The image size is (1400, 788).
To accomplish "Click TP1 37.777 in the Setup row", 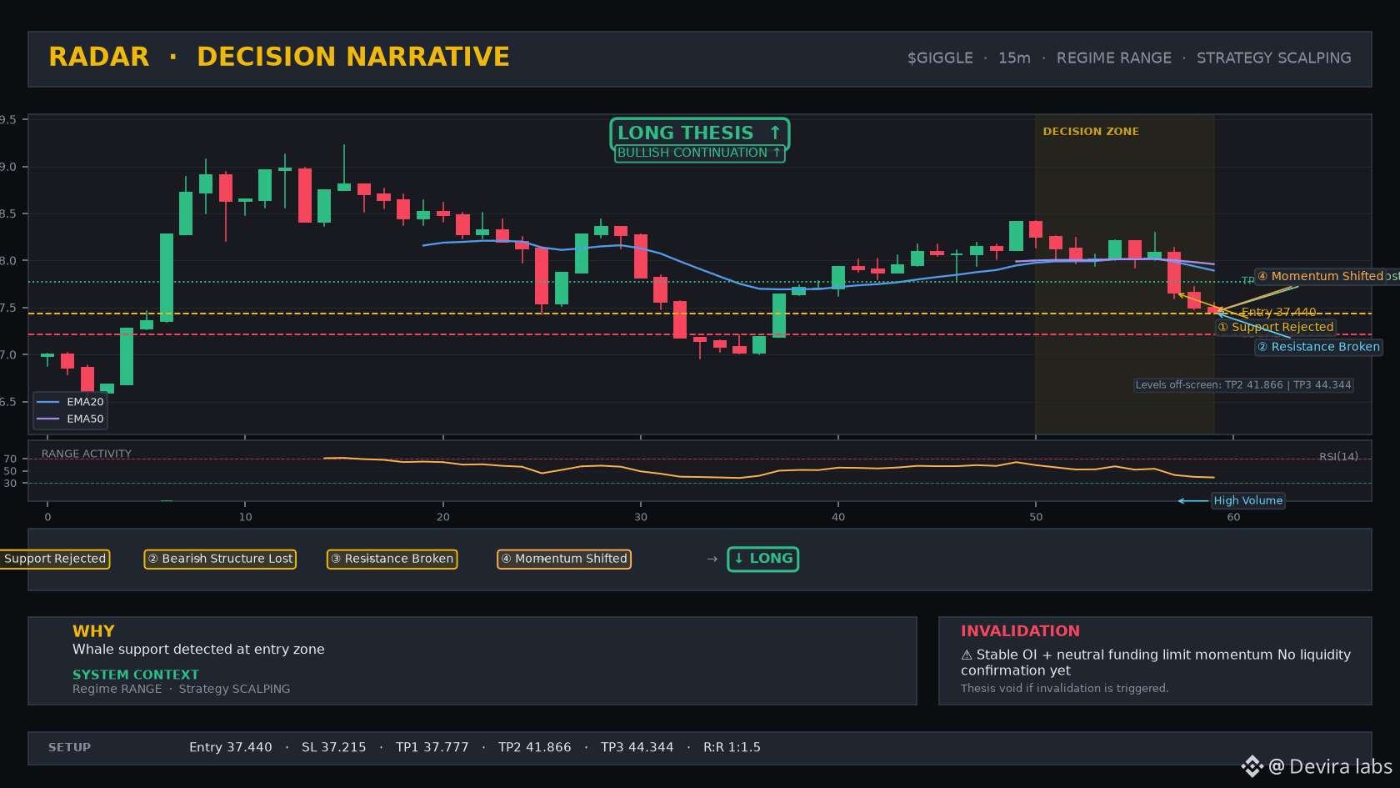I will click(432, 748).
